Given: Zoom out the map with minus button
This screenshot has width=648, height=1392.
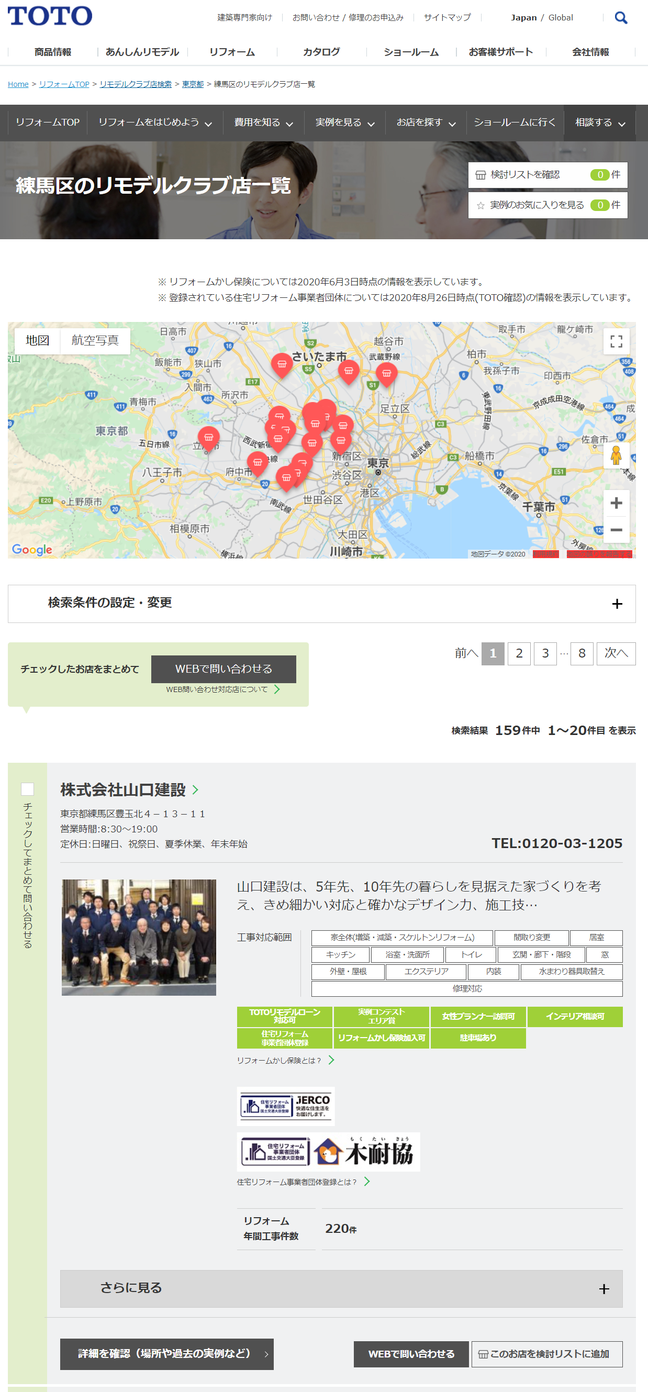Looking at the screenshot, I should (x=616, y=530).
